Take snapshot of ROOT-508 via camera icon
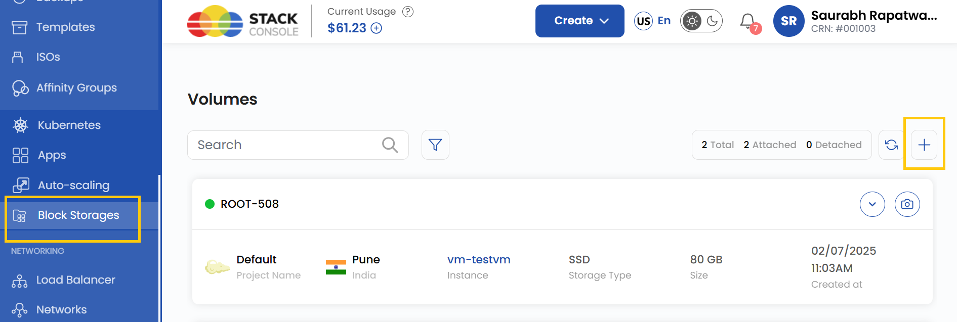This screenshot has height=322, width=957. (x=907, y=204)
